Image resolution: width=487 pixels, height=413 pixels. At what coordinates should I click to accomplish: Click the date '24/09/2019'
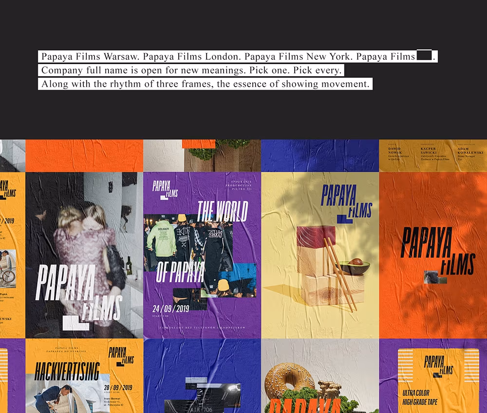tap(171, 309)
